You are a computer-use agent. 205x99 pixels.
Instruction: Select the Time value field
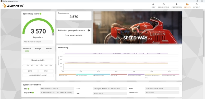pyautogui.click(x=162, y=89)
